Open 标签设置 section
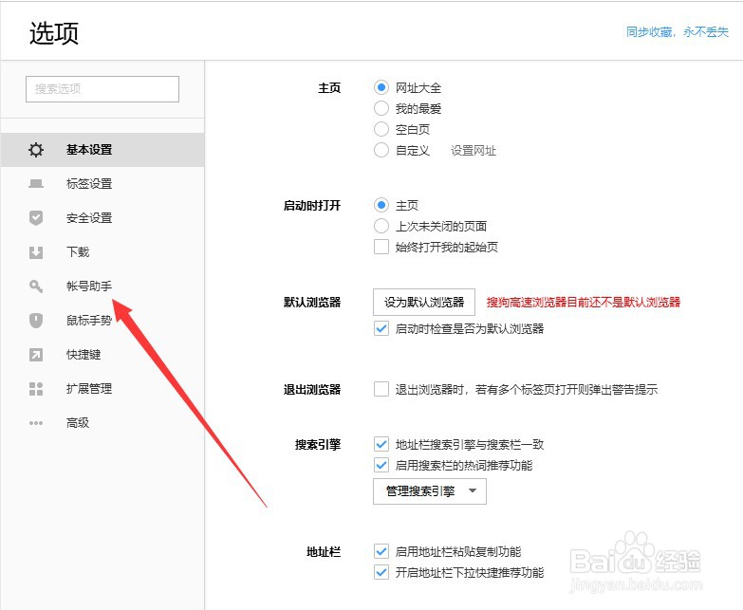The width and height of the screenshot is (743, 610). click(x=102, y=184)
